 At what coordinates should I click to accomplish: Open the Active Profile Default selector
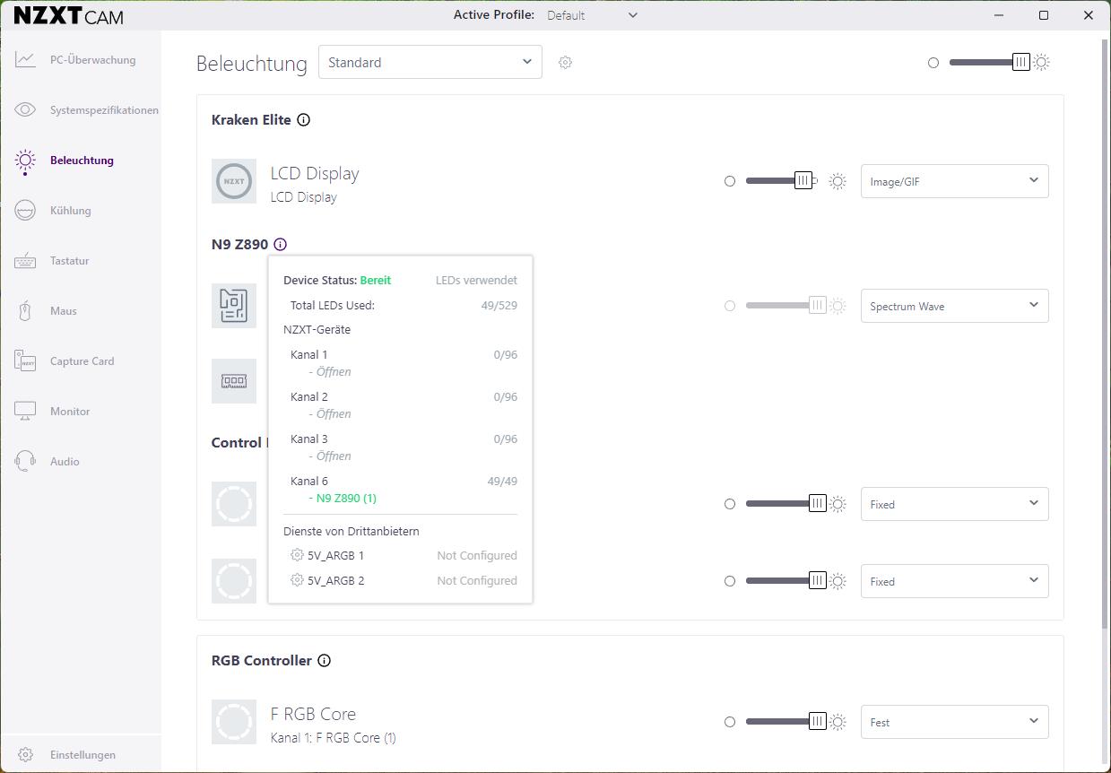pyautogui.click(x=592, y=15)
